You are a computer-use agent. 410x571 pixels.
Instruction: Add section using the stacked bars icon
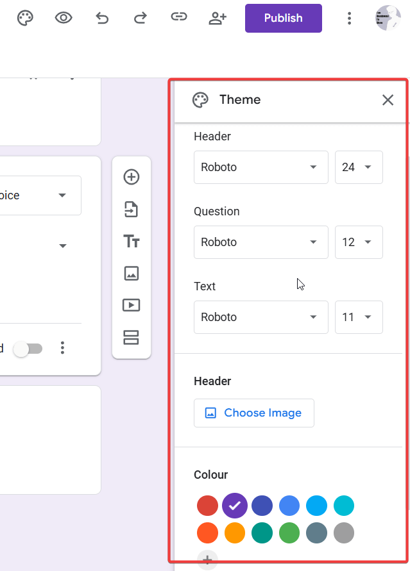[132, 337]
